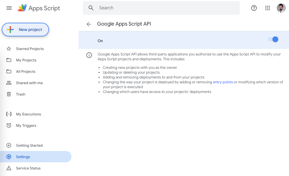The image size is (289, 176).
Task: Go back using the back arrow
Action: point(89,24)
